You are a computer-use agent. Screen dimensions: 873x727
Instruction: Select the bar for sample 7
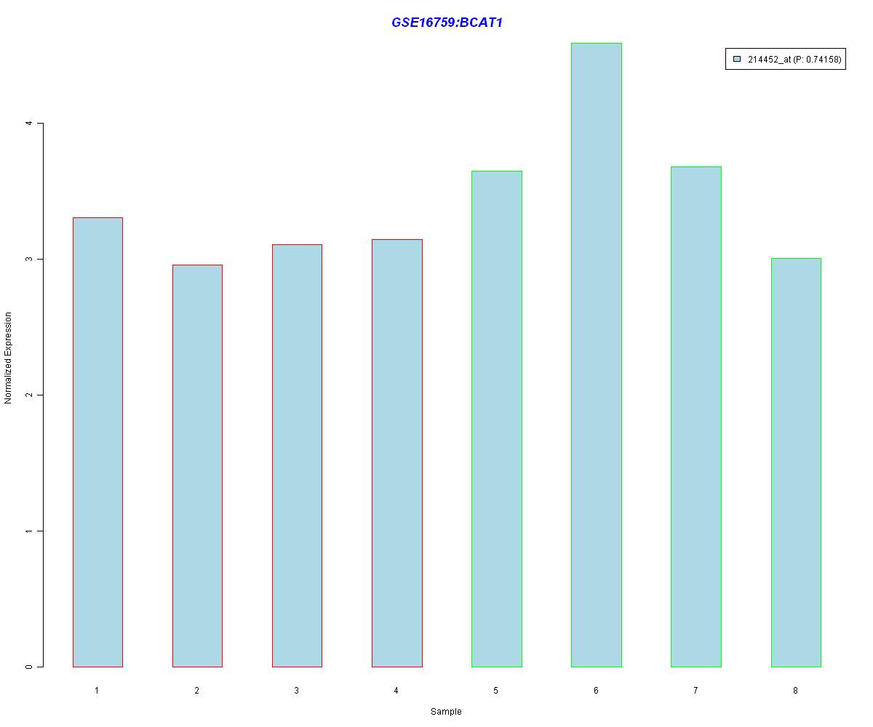(696, 417)
